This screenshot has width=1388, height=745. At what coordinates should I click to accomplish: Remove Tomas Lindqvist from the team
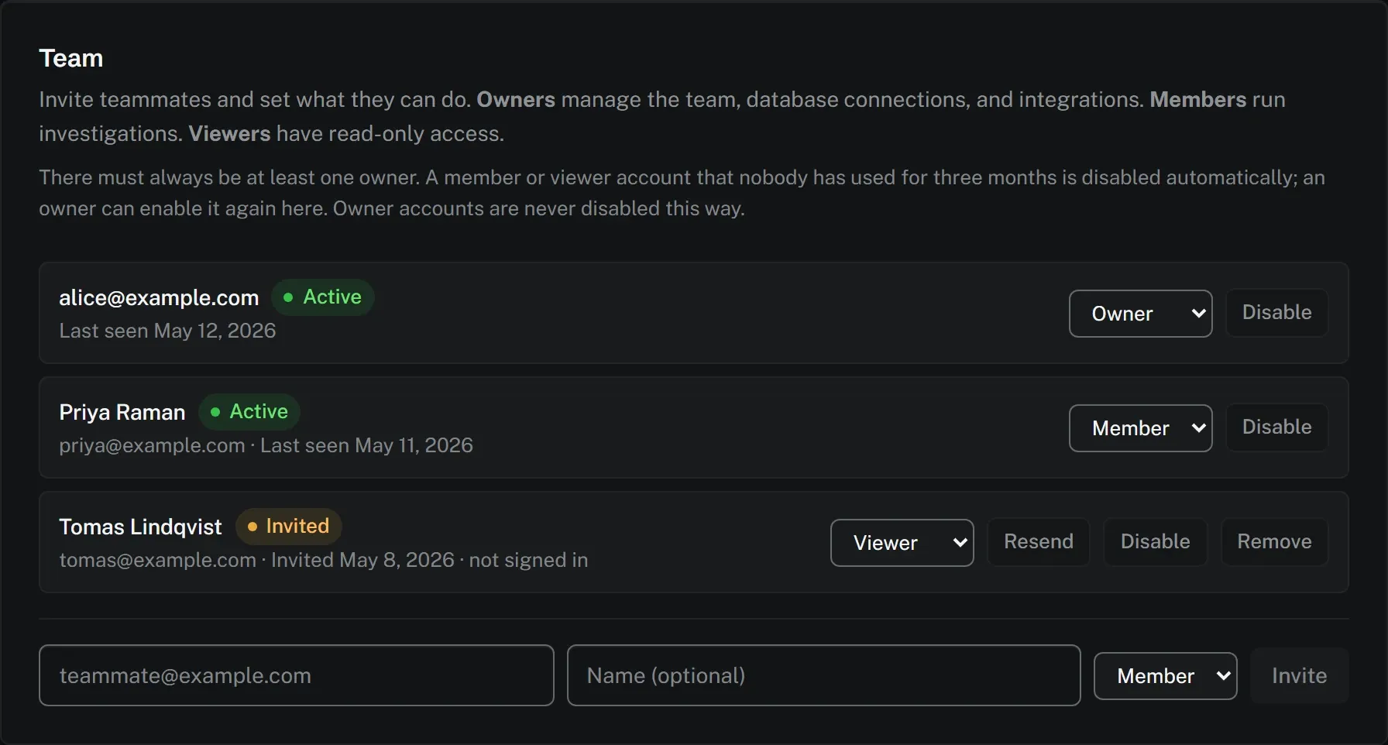(1274, 542)
